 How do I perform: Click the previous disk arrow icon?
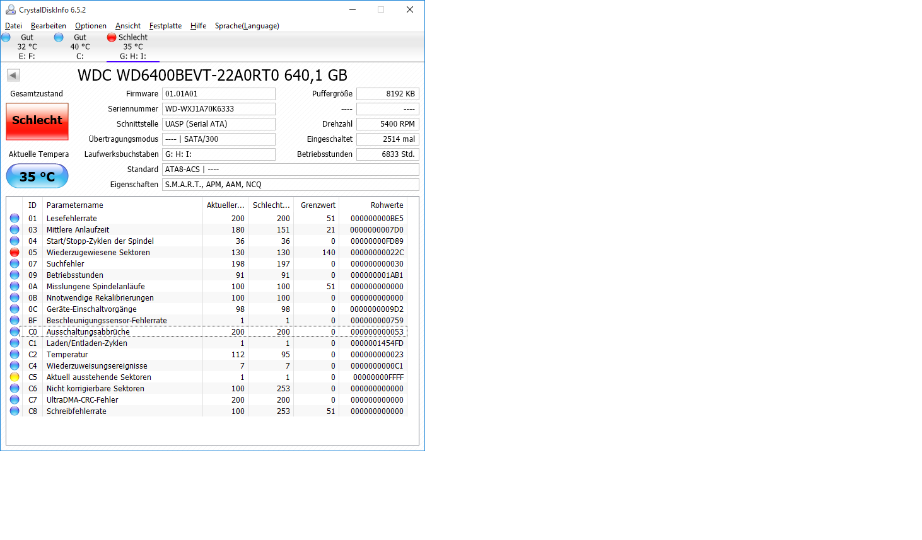[13, 75]
